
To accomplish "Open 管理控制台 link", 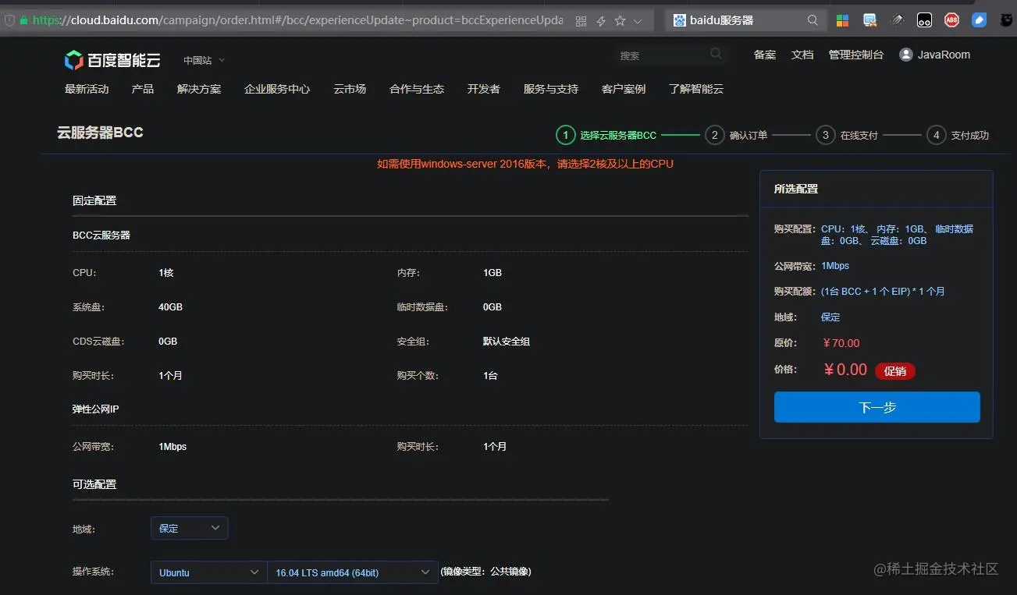I will click(x=856, y=55).
